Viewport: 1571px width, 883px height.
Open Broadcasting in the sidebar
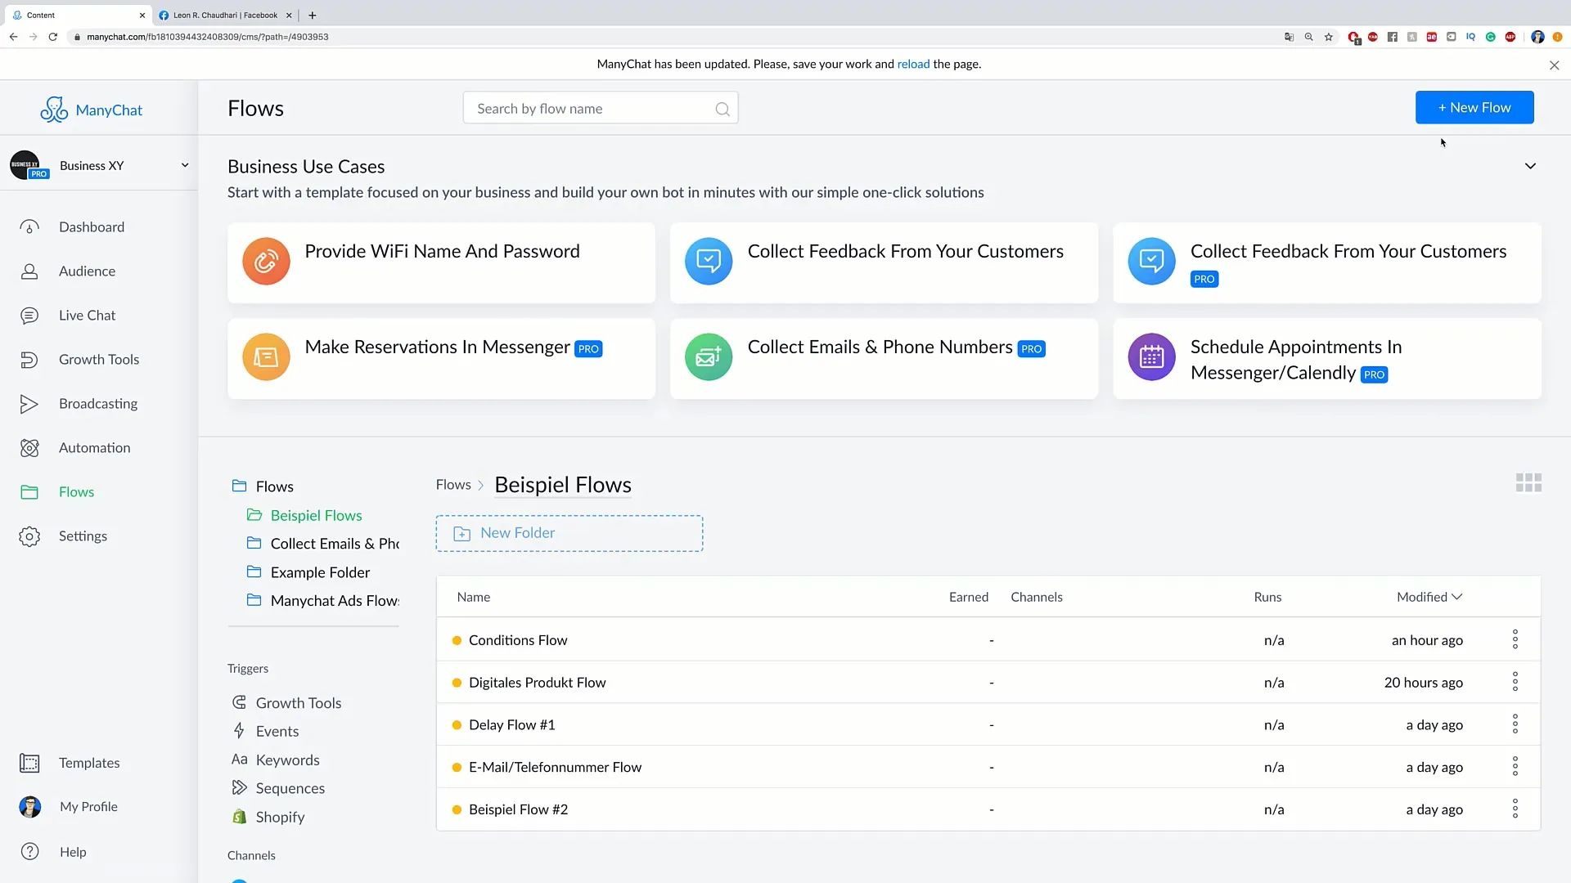click(x=98, y=404)
